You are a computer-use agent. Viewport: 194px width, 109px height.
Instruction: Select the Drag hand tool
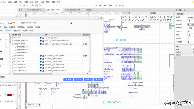pyautogui.click(x=168, y=20)
